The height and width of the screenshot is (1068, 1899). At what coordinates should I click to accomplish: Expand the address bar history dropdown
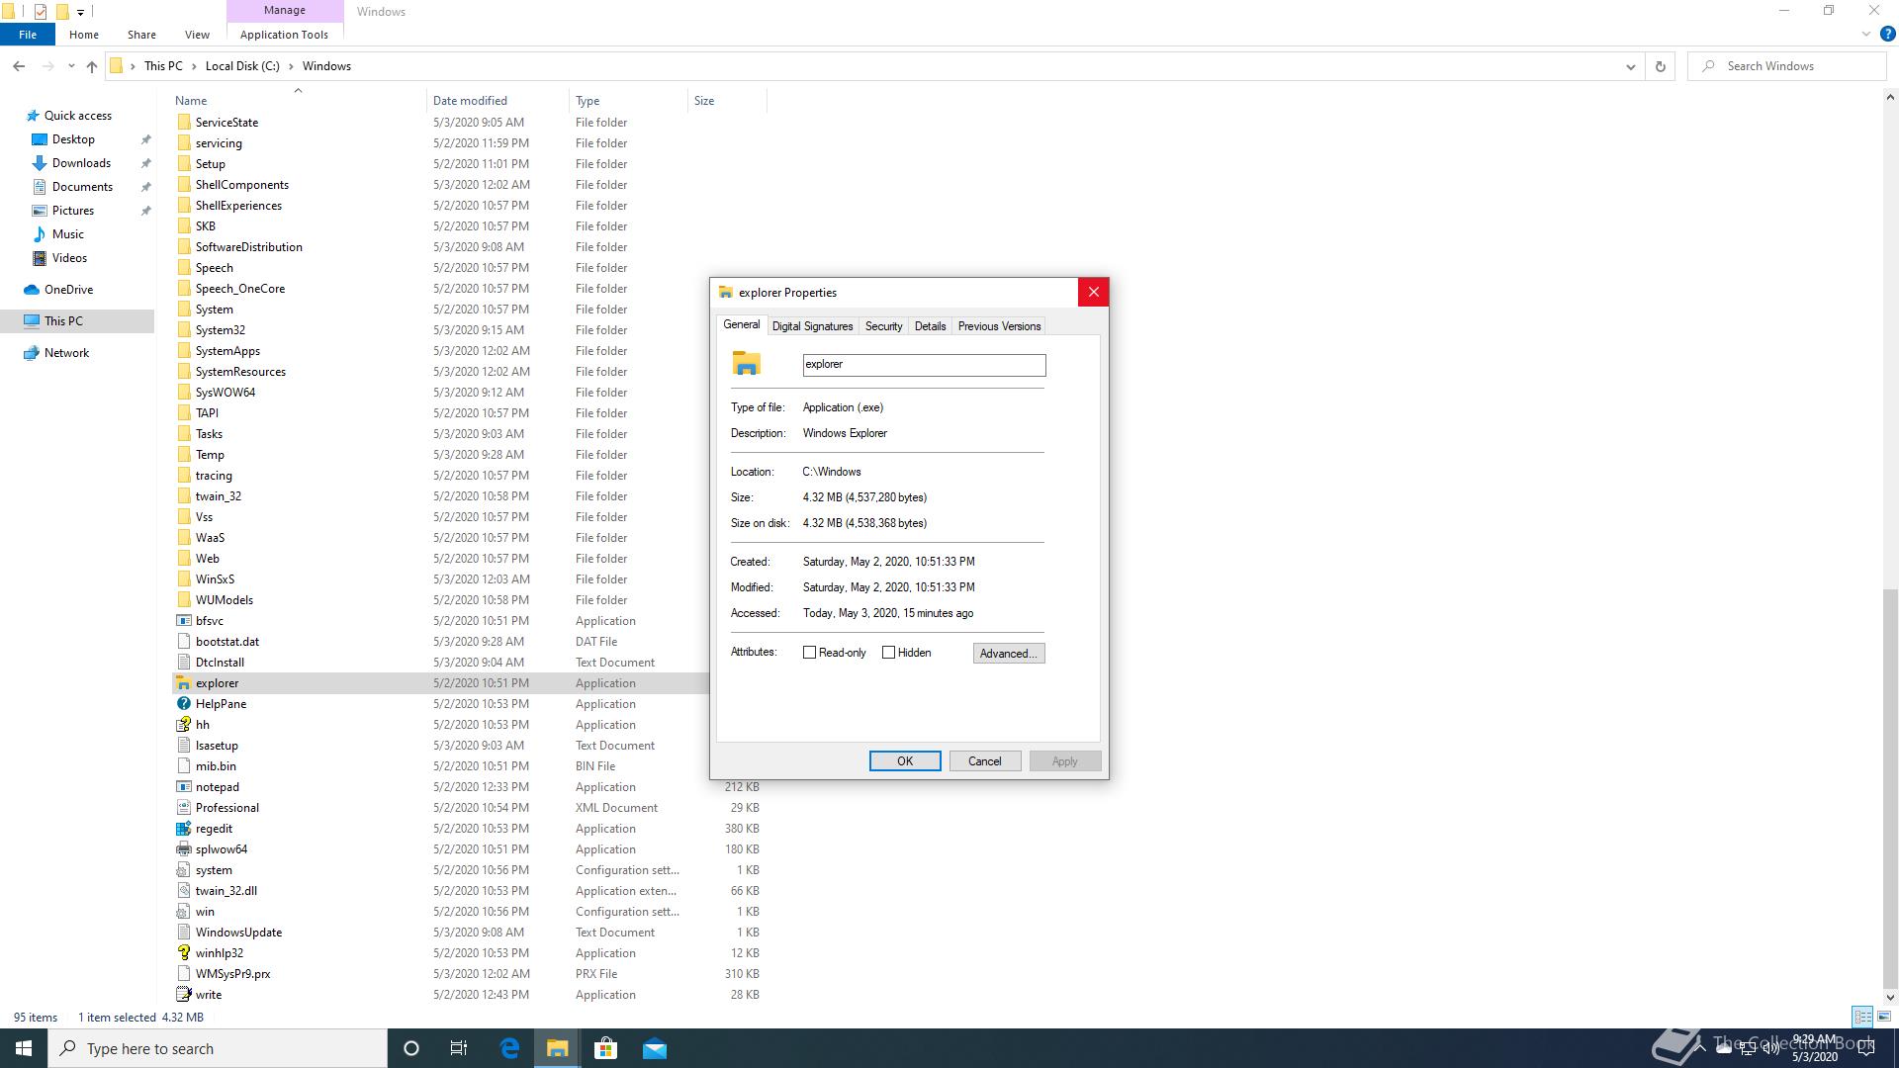1630,66
